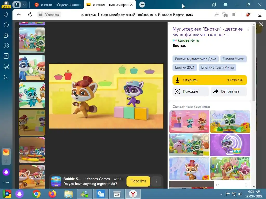Open downloads panel
The image size is (266, 199).
point(260,15)
